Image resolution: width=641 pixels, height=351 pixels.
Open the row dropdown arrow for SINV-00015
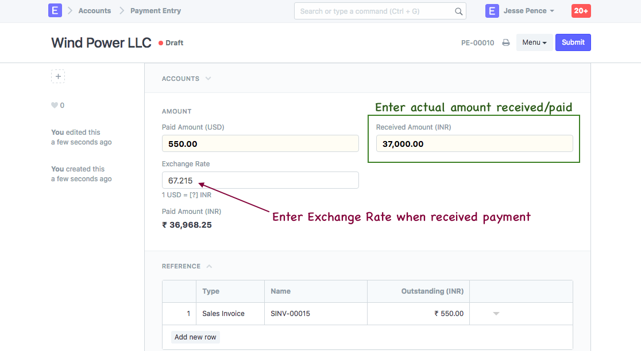pos(496,314)
